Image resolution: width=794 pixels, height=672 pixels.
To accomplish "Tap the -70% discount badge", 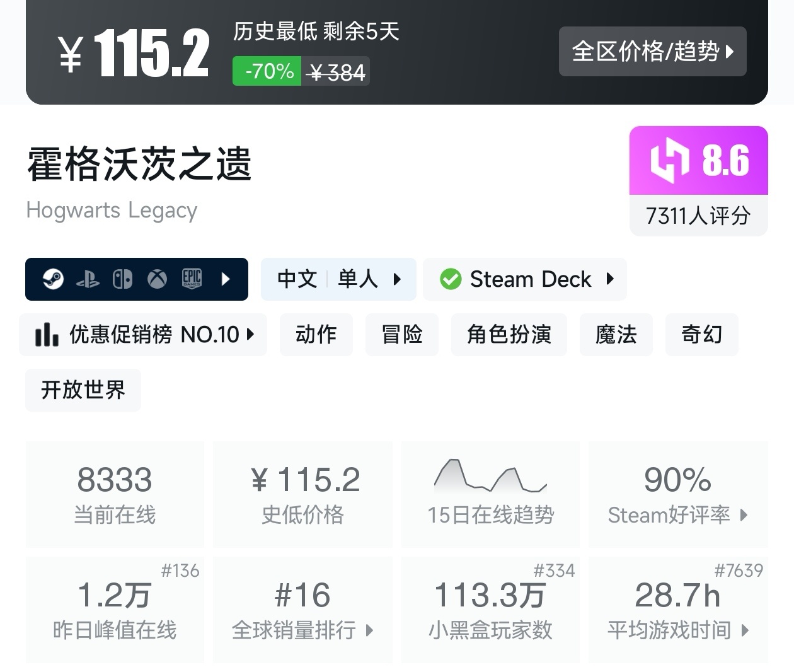I will click(x=267, y=71).
